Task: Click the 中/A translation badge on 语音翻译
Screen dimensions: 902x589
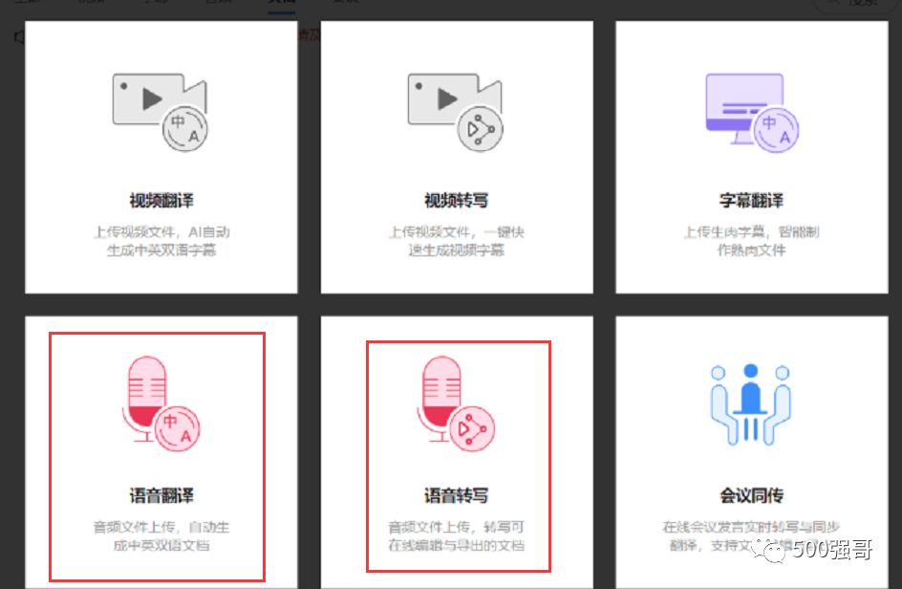Action: pyautogui.click(x=176, y=428)
